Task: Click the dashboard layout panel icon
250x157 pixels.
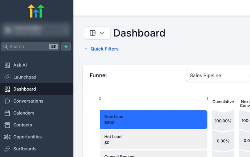Action: pos(93,33)
